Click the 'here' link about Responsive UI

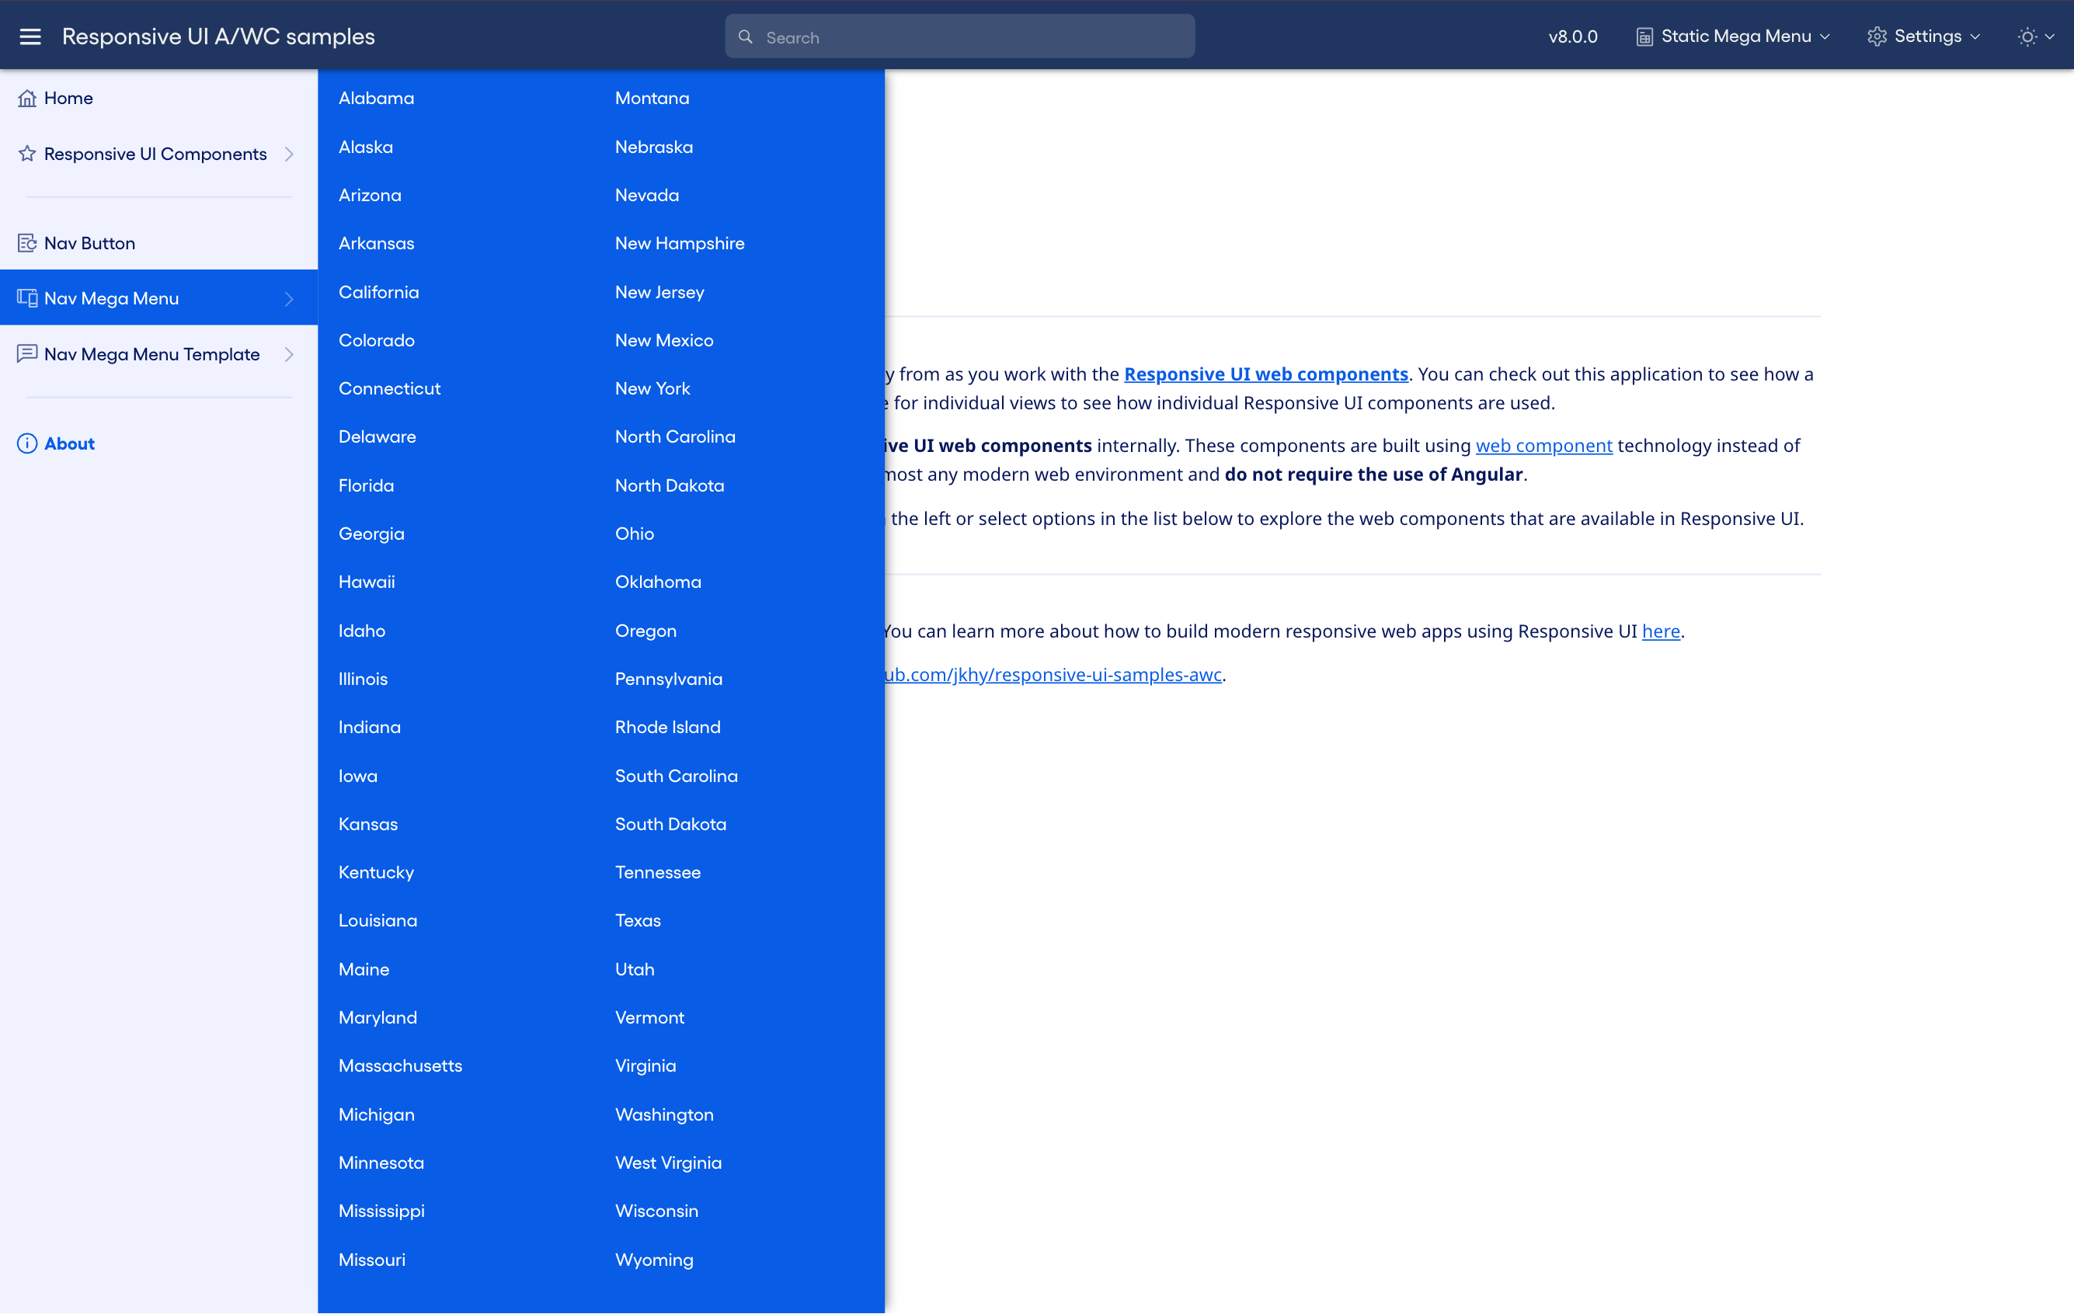[1660, 631]
